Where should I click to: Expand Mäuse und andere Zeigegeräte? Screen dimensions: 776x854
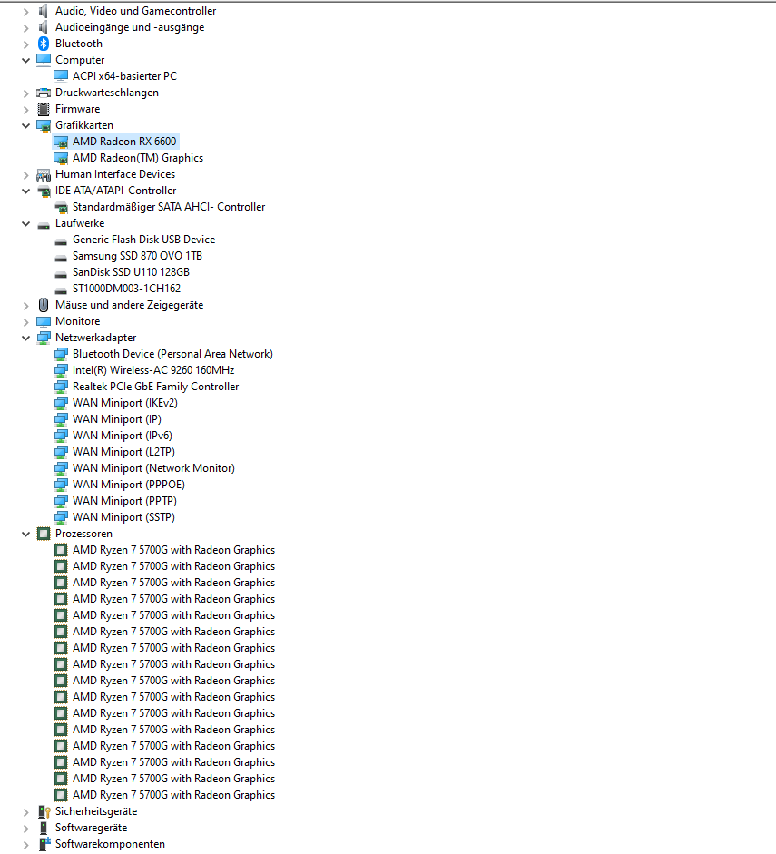pos(25,306)
